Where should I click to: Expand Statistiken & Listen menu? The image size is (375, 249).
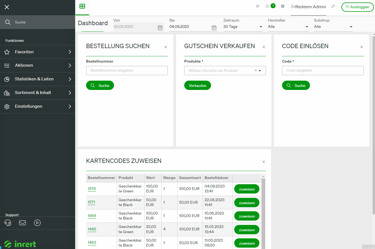point(37,79)
